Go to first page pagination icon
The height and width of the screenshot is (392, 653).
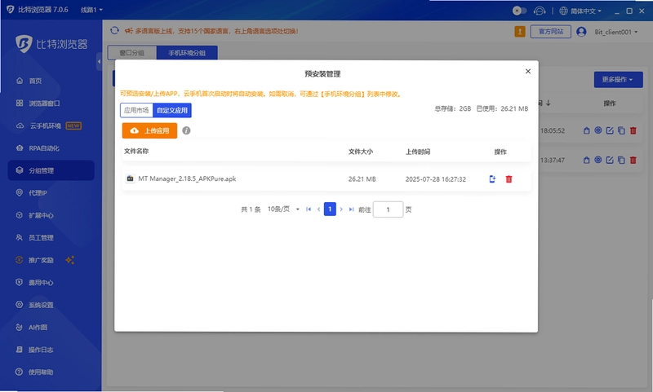[x=309, y=209]
